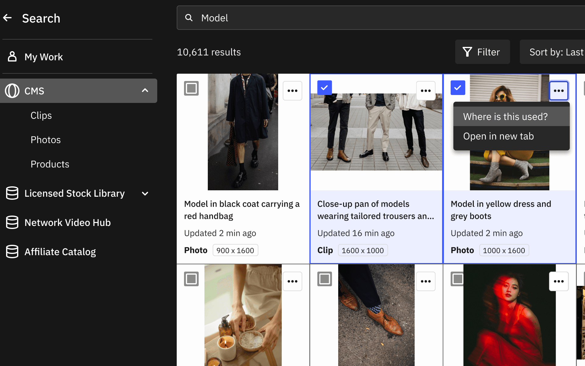Open more options on candle hands photo
585x366 pixels.
pyautogui.click(x=292, y=281)
